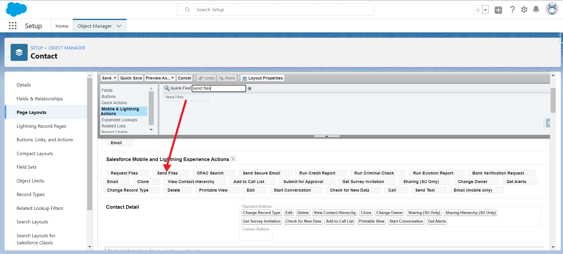Follow the OBJECT MANAGER breadcrumb link

click(67, 48)
